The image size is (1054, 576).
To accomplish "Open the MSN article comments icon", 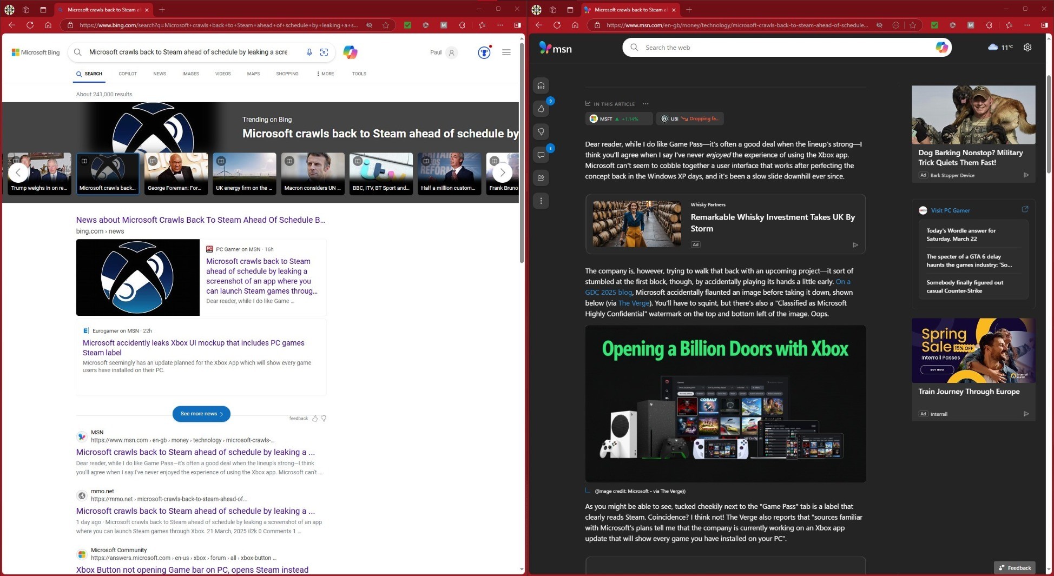I will (x=541, y=155).
